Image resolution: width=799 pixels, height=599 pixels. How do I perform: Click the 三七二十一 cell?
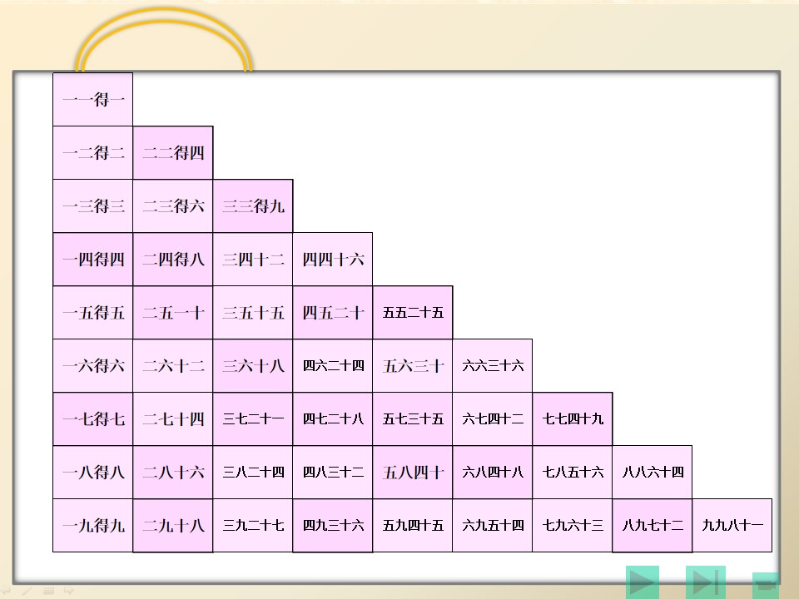click(x=253, y=418)
